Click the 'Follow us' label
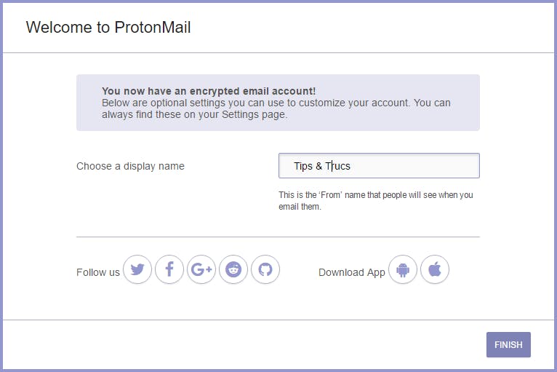The height and width of the screenshot is (372, 557). click(x=97, y=272)
